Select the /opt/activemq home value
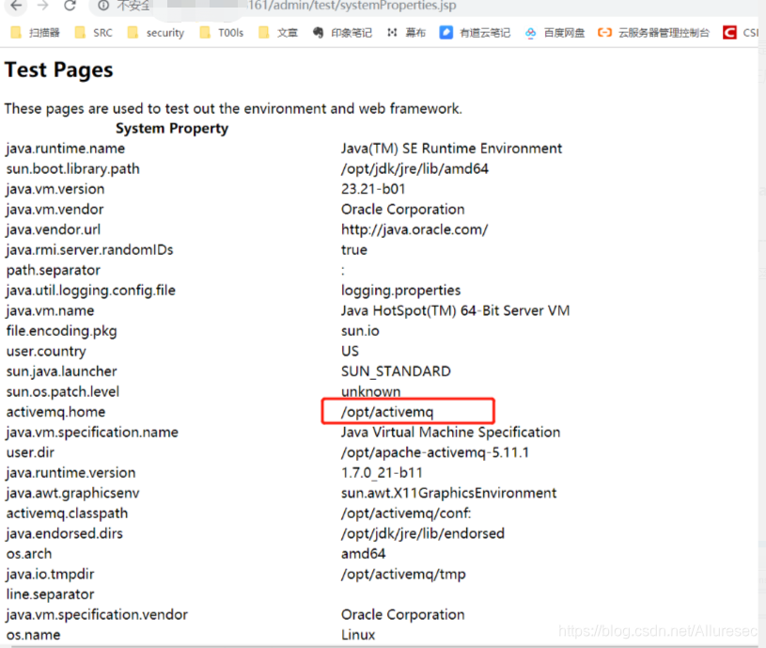The image size is (766, 648). tap(387, 412)
